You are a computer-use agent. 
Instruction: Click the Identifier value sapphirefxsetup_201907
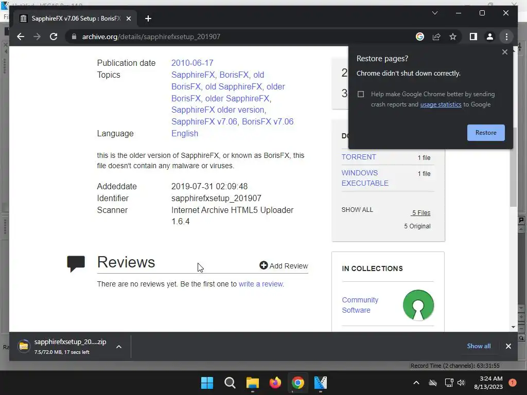point(216,198)
